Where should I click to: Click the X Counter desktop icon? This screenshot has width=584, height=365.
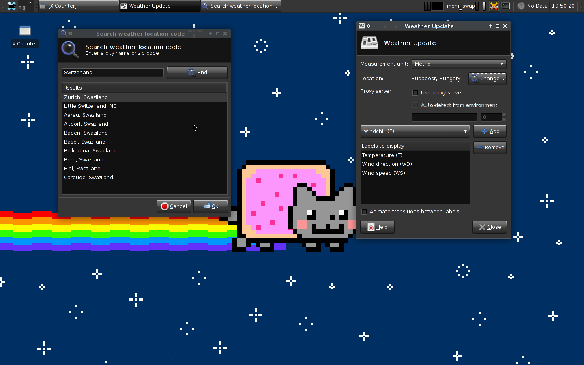pos(25,36)
